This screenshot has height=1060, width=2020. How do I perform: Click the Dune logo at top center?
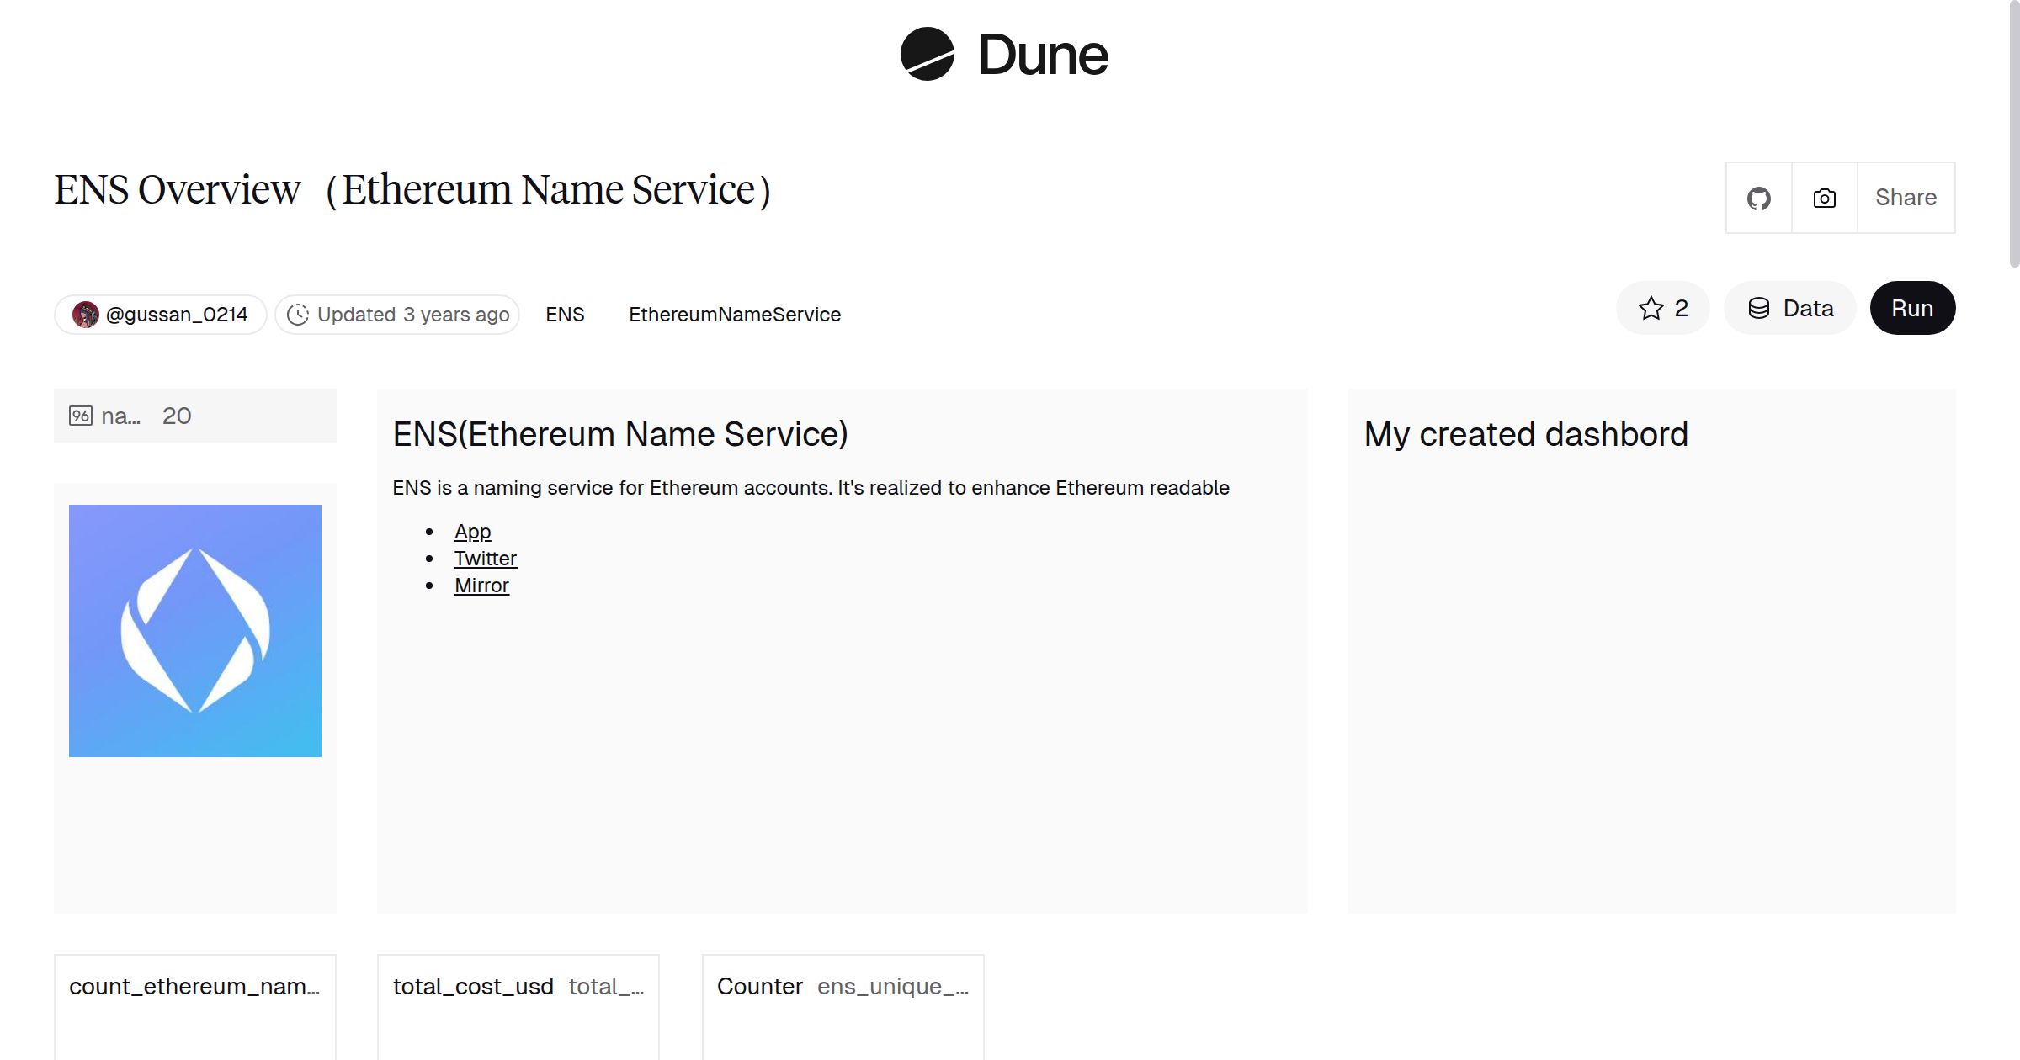pos(1002,55)
